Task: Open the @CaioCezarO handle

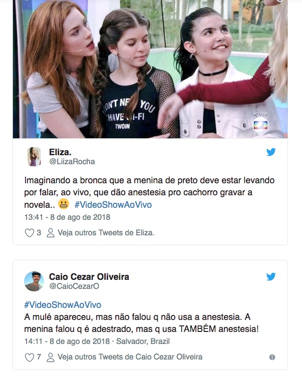Action: pyautogui.click(x=74, y=286)
